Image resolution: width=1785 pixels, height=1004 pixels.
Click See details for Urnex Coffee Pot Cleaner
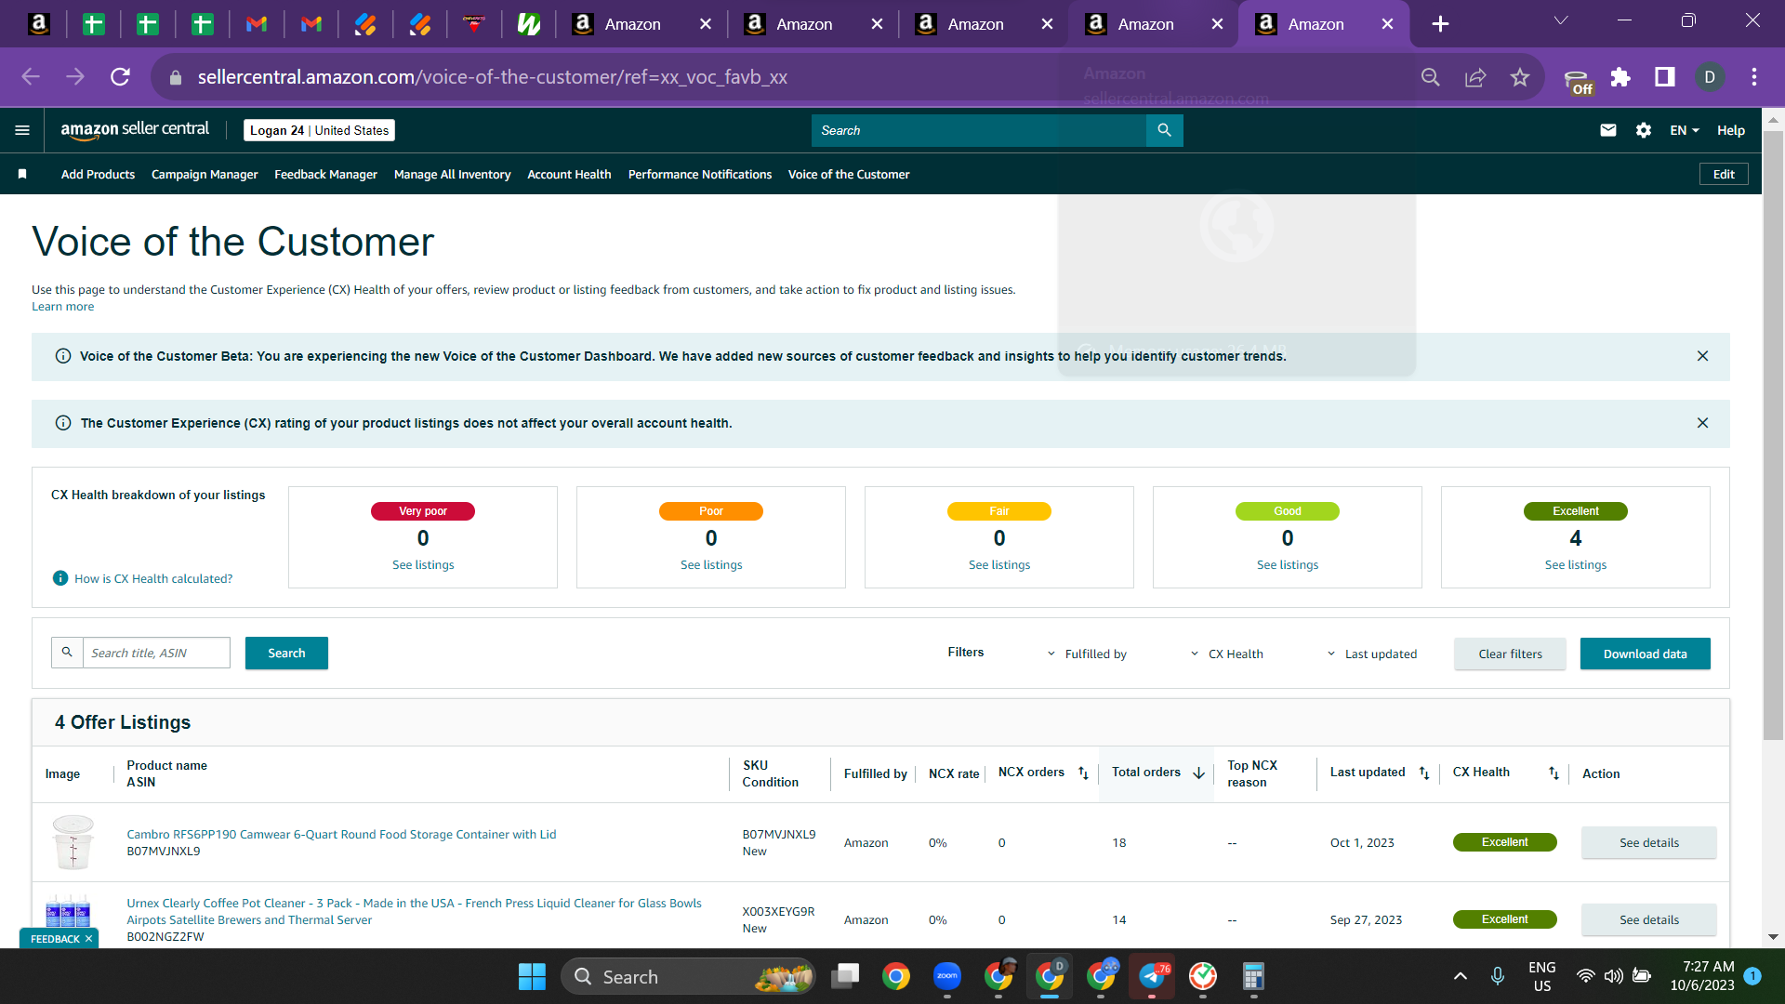point(1649,919)
